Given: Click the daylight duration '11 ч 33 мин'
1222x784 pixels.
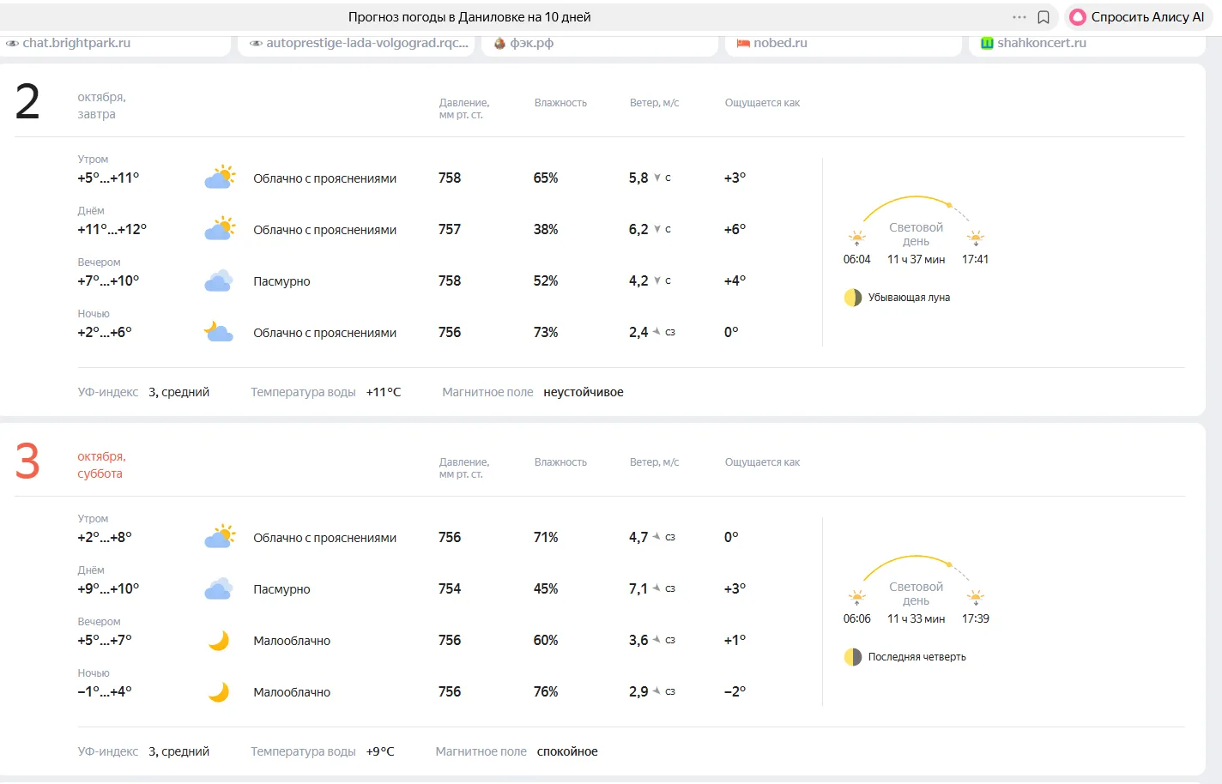Looking at the screenshot, I should (916, 618).
